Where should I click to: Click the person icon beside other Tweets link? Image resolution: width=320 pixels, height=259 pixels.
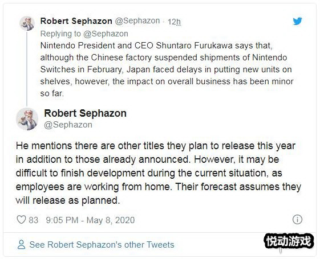(x=22, y=245)
